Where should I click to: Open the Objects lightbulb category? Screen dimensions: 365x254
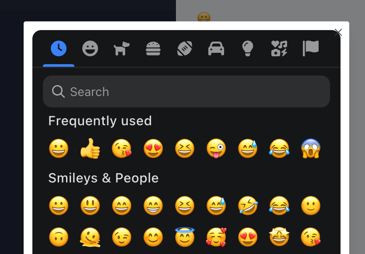[248, 48]
